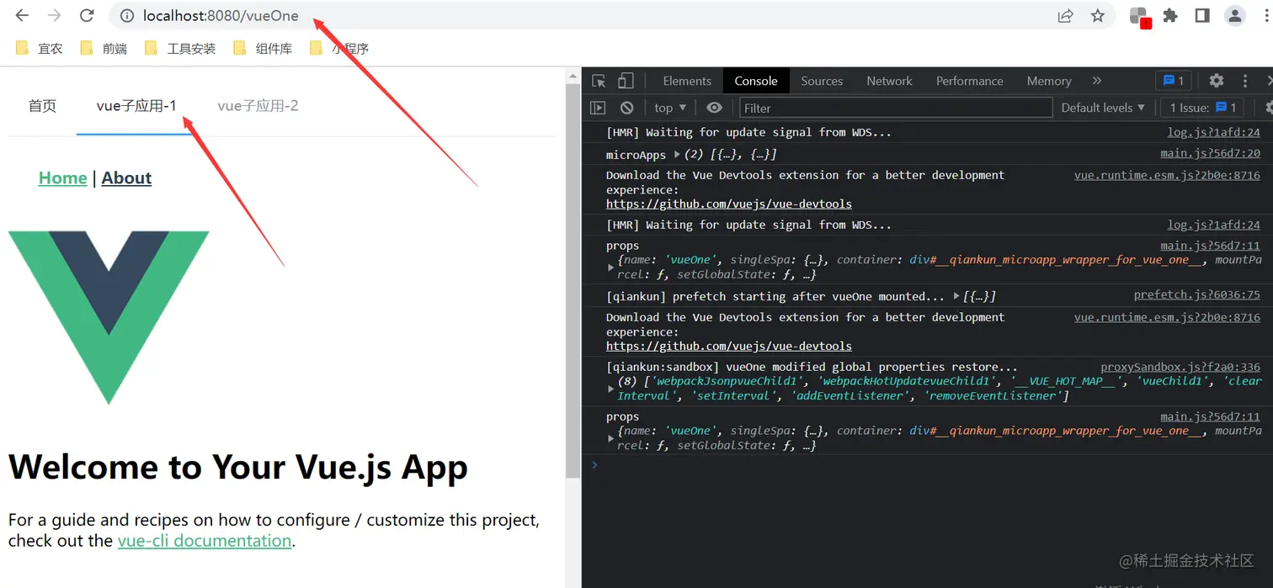This screenshot has width=1273, height=588.
Task: Open the Default levels dropdown
Action: (x=1103, y=108)
